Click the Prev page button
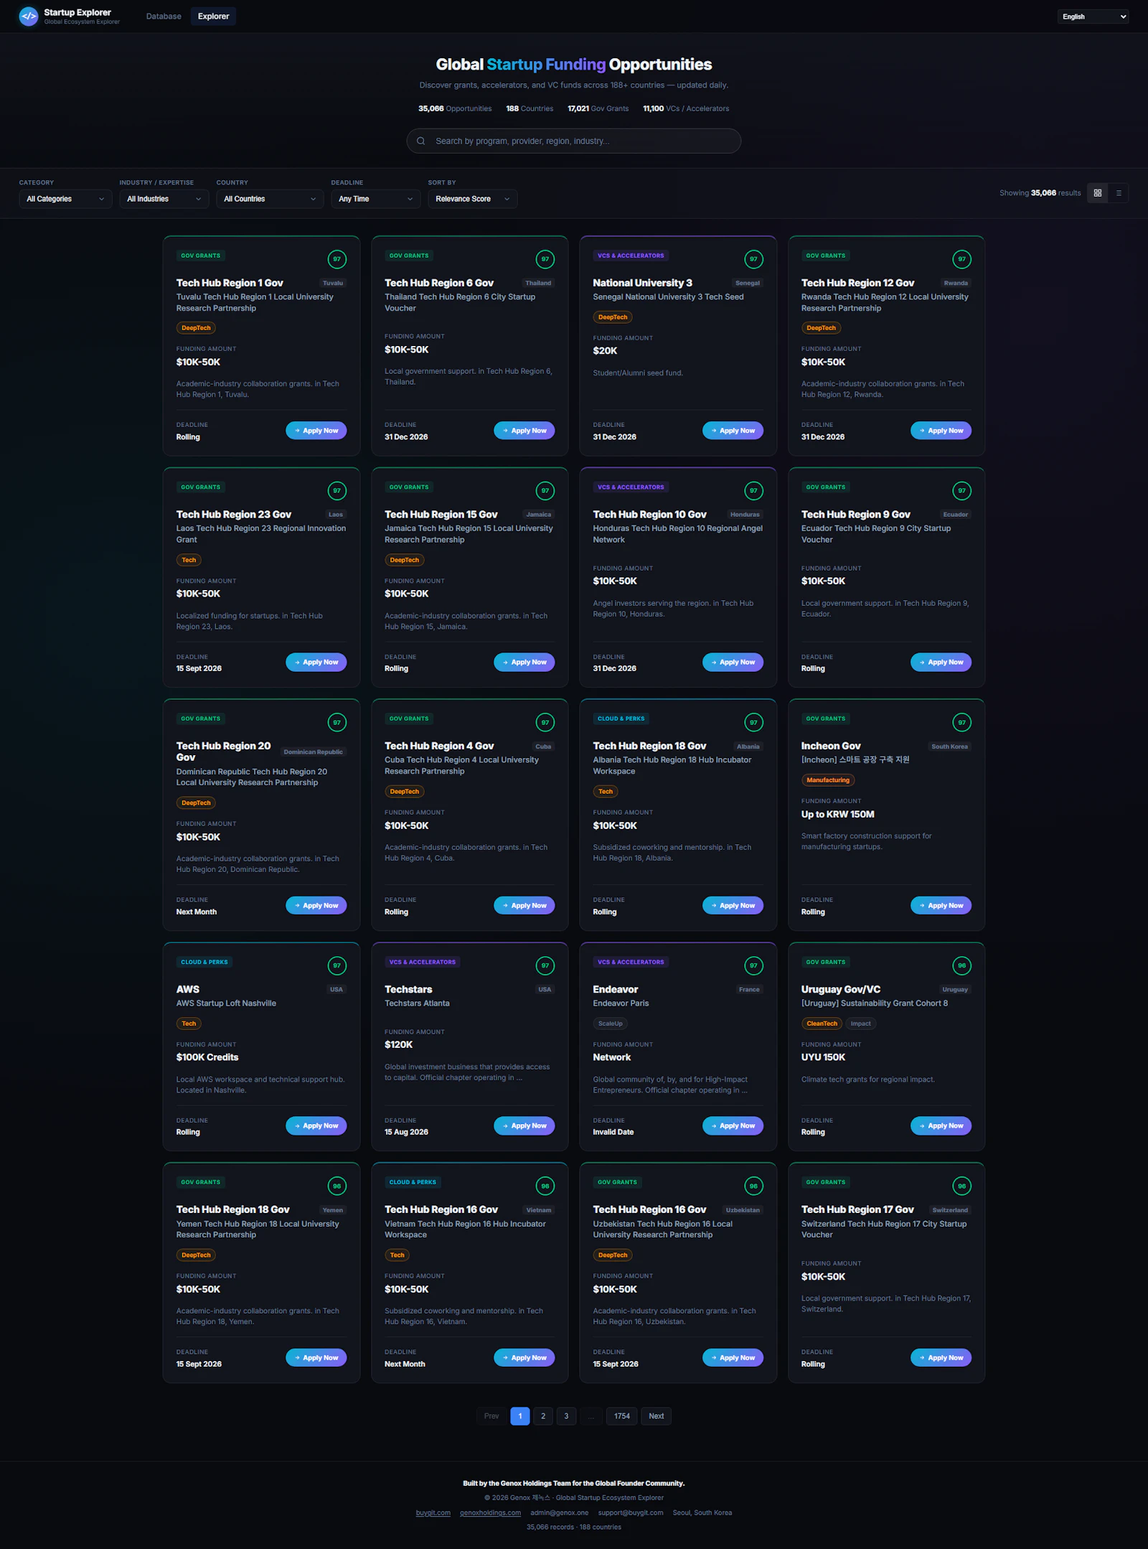 tap(491, 1416)
